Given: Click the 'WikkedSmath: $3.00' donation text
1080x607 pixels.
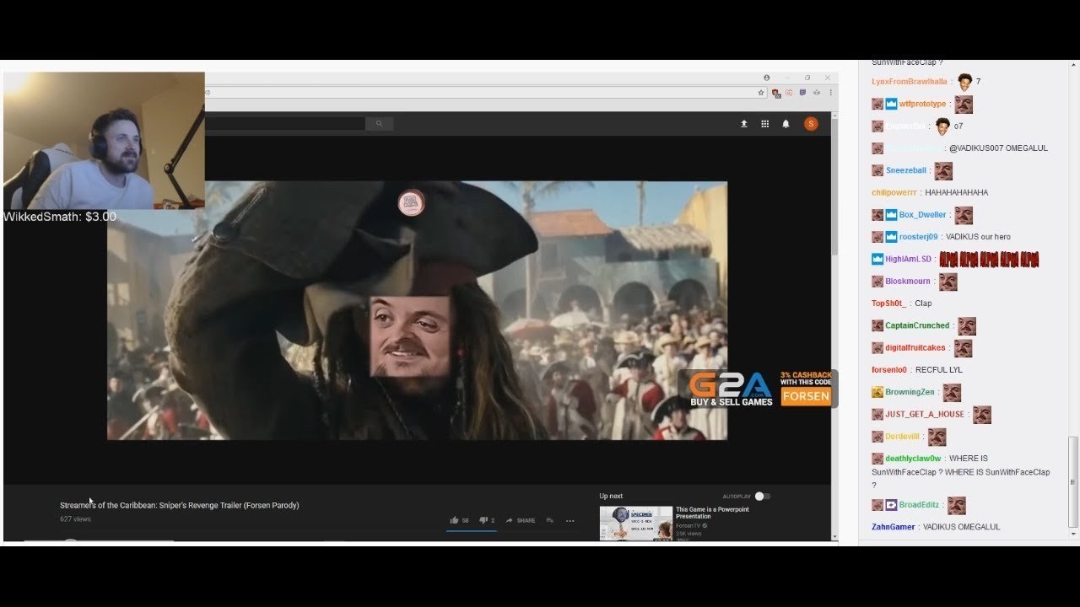Looking at the screenshot, I should click(x=60, y=217).
